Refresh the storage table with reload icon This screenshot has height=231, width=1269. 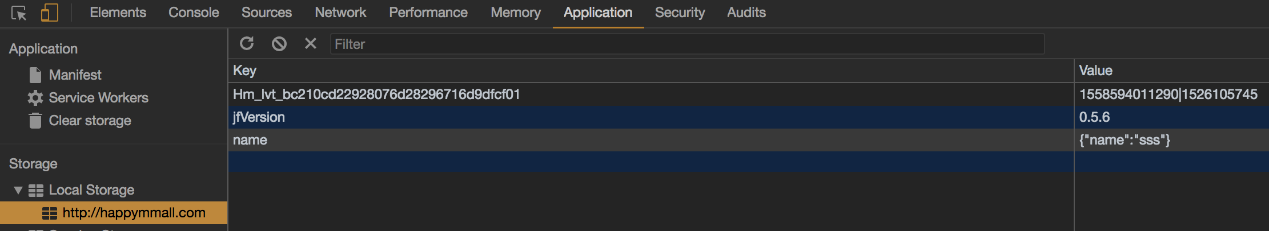tap(247, 44)
